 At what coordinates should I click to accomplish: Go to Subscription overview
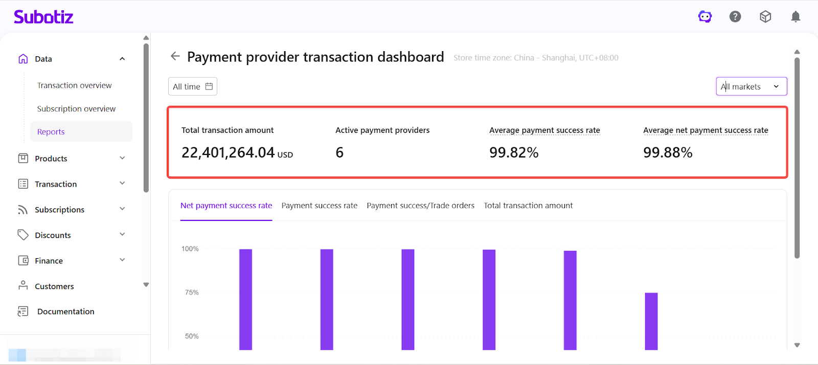76,109
